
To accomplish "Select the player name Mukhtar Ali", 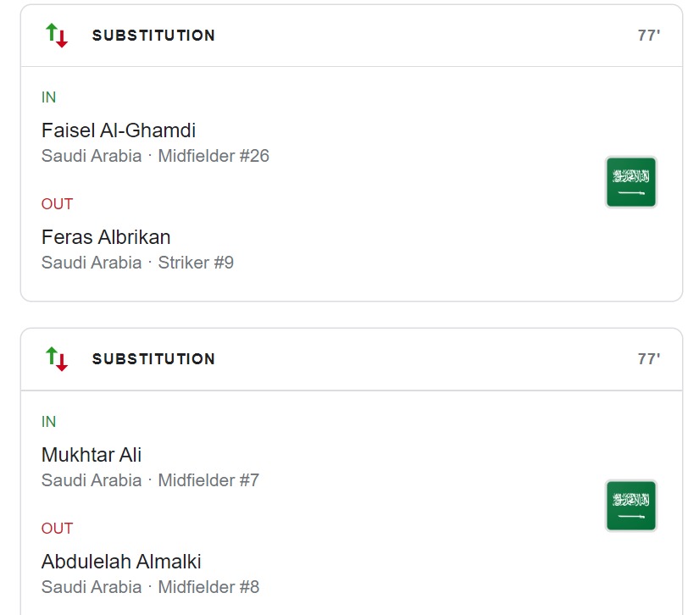I will [92, 455].
